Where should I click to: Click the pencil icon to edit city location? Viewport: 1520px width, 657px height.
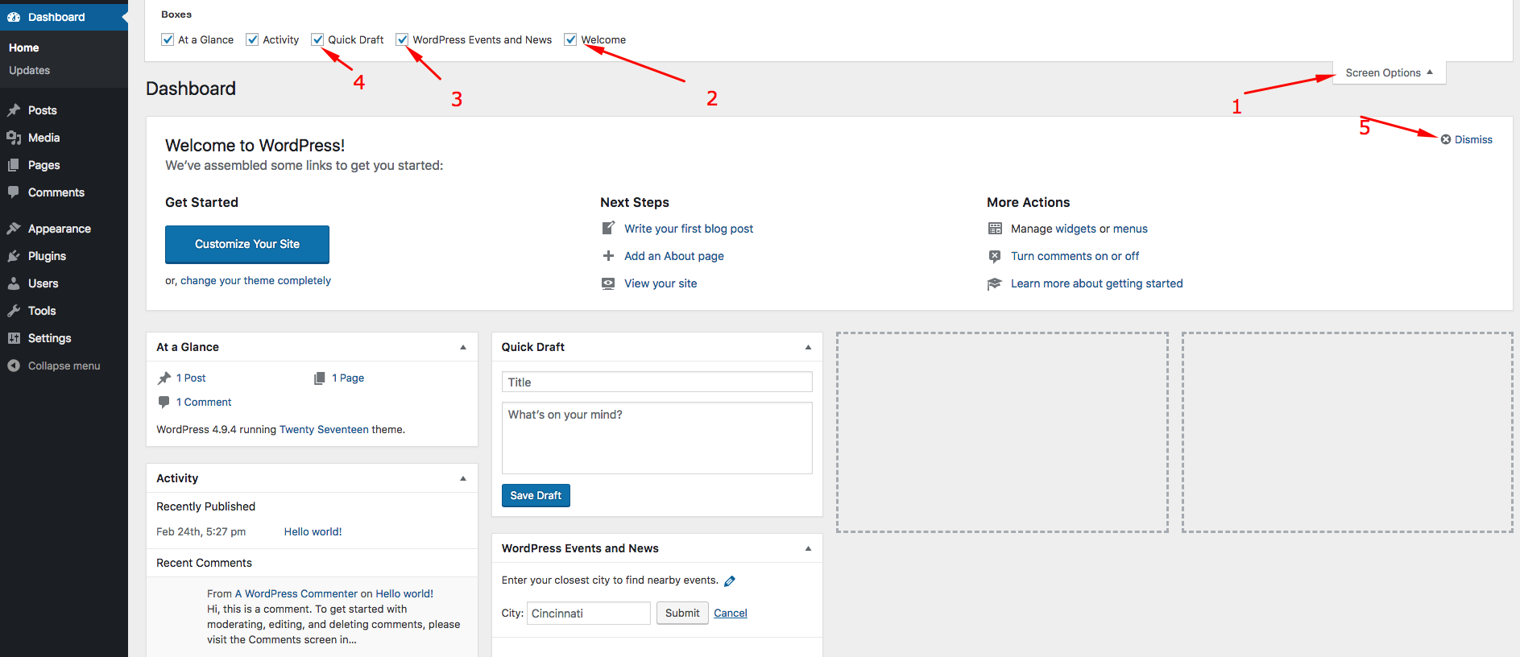point(730,581)
